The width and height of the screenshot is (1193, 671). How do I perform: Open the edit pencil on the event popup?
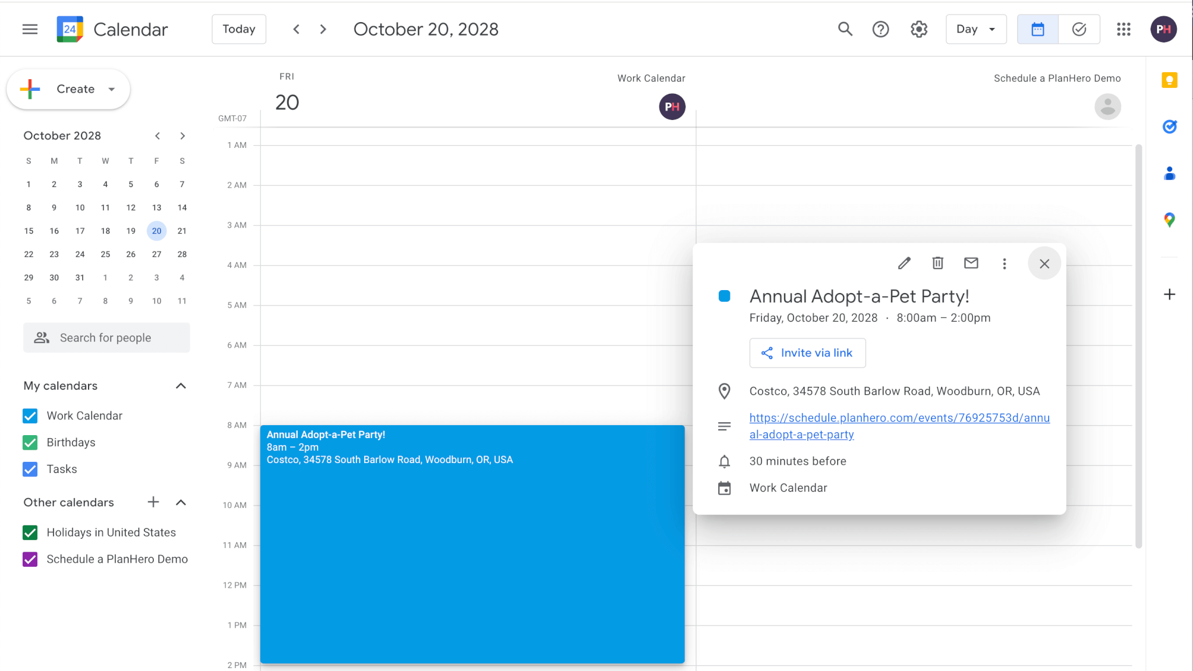pos(903,263)
